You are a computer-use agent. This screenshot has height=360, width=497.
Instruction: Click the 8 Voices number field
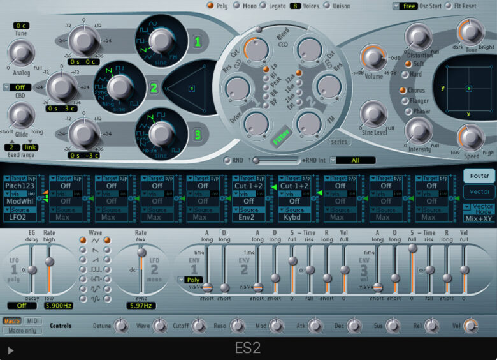click(x=295, y=6)
